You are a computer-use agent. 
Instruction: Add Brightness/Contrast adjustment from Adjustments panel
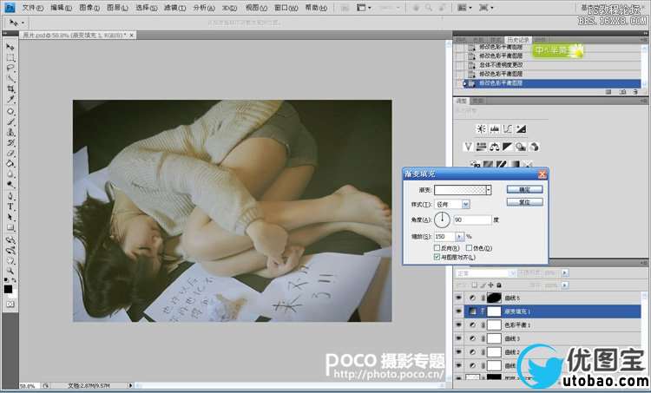tap(481, 129)
